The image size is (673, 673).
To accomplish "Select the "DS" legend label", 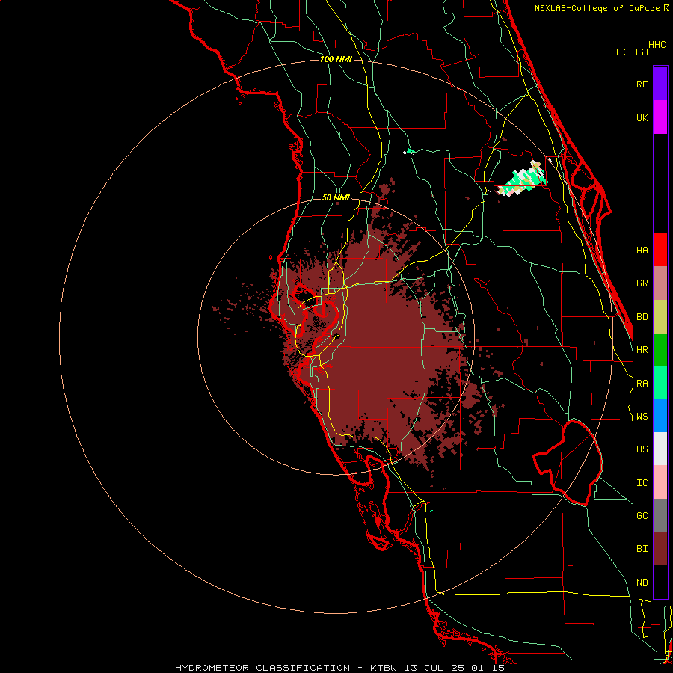I will 642,449.
